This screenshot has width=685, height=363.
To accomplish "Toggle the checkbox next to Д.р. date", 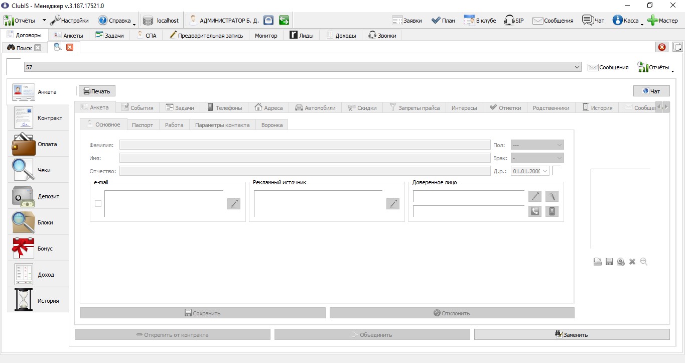I will pyautogui.click(x=557, y=171).
